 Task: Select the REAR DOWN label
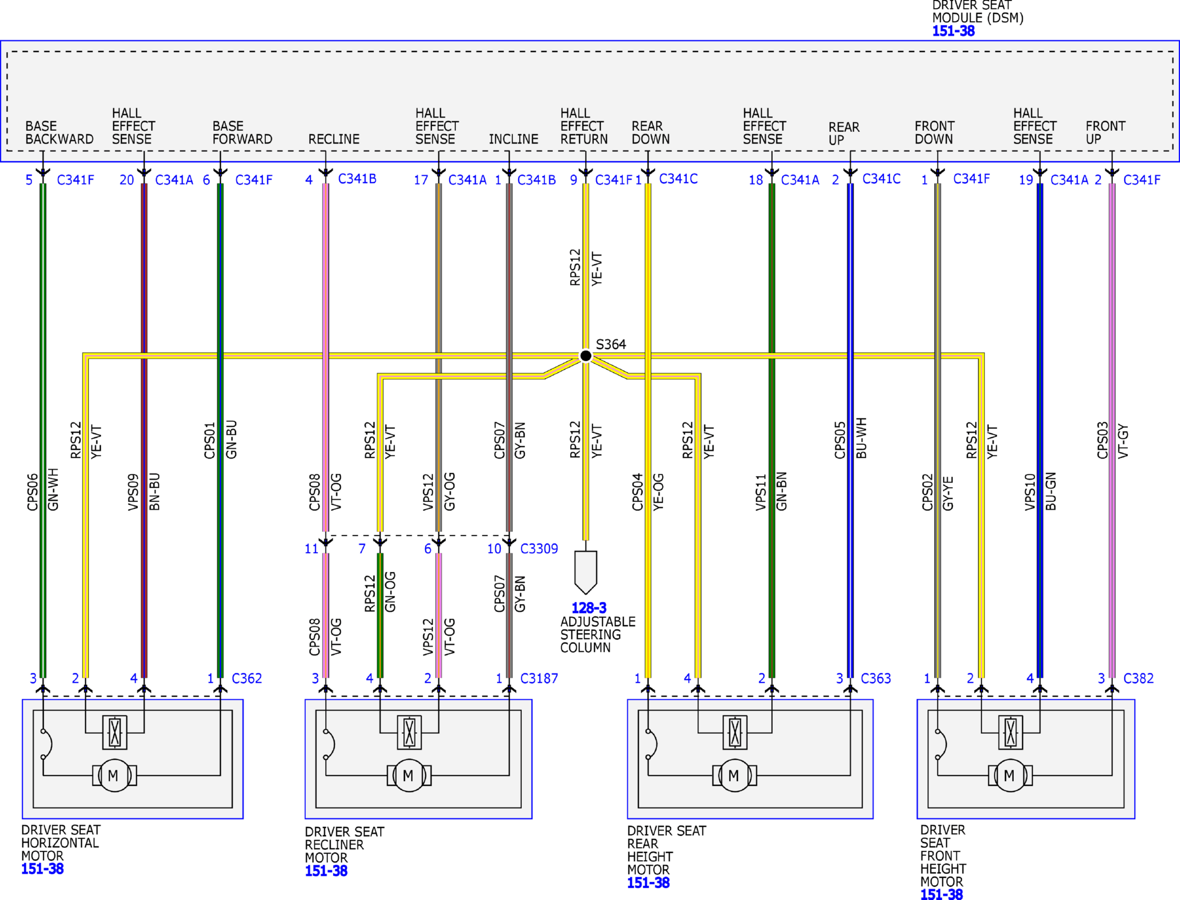[651, 132]
